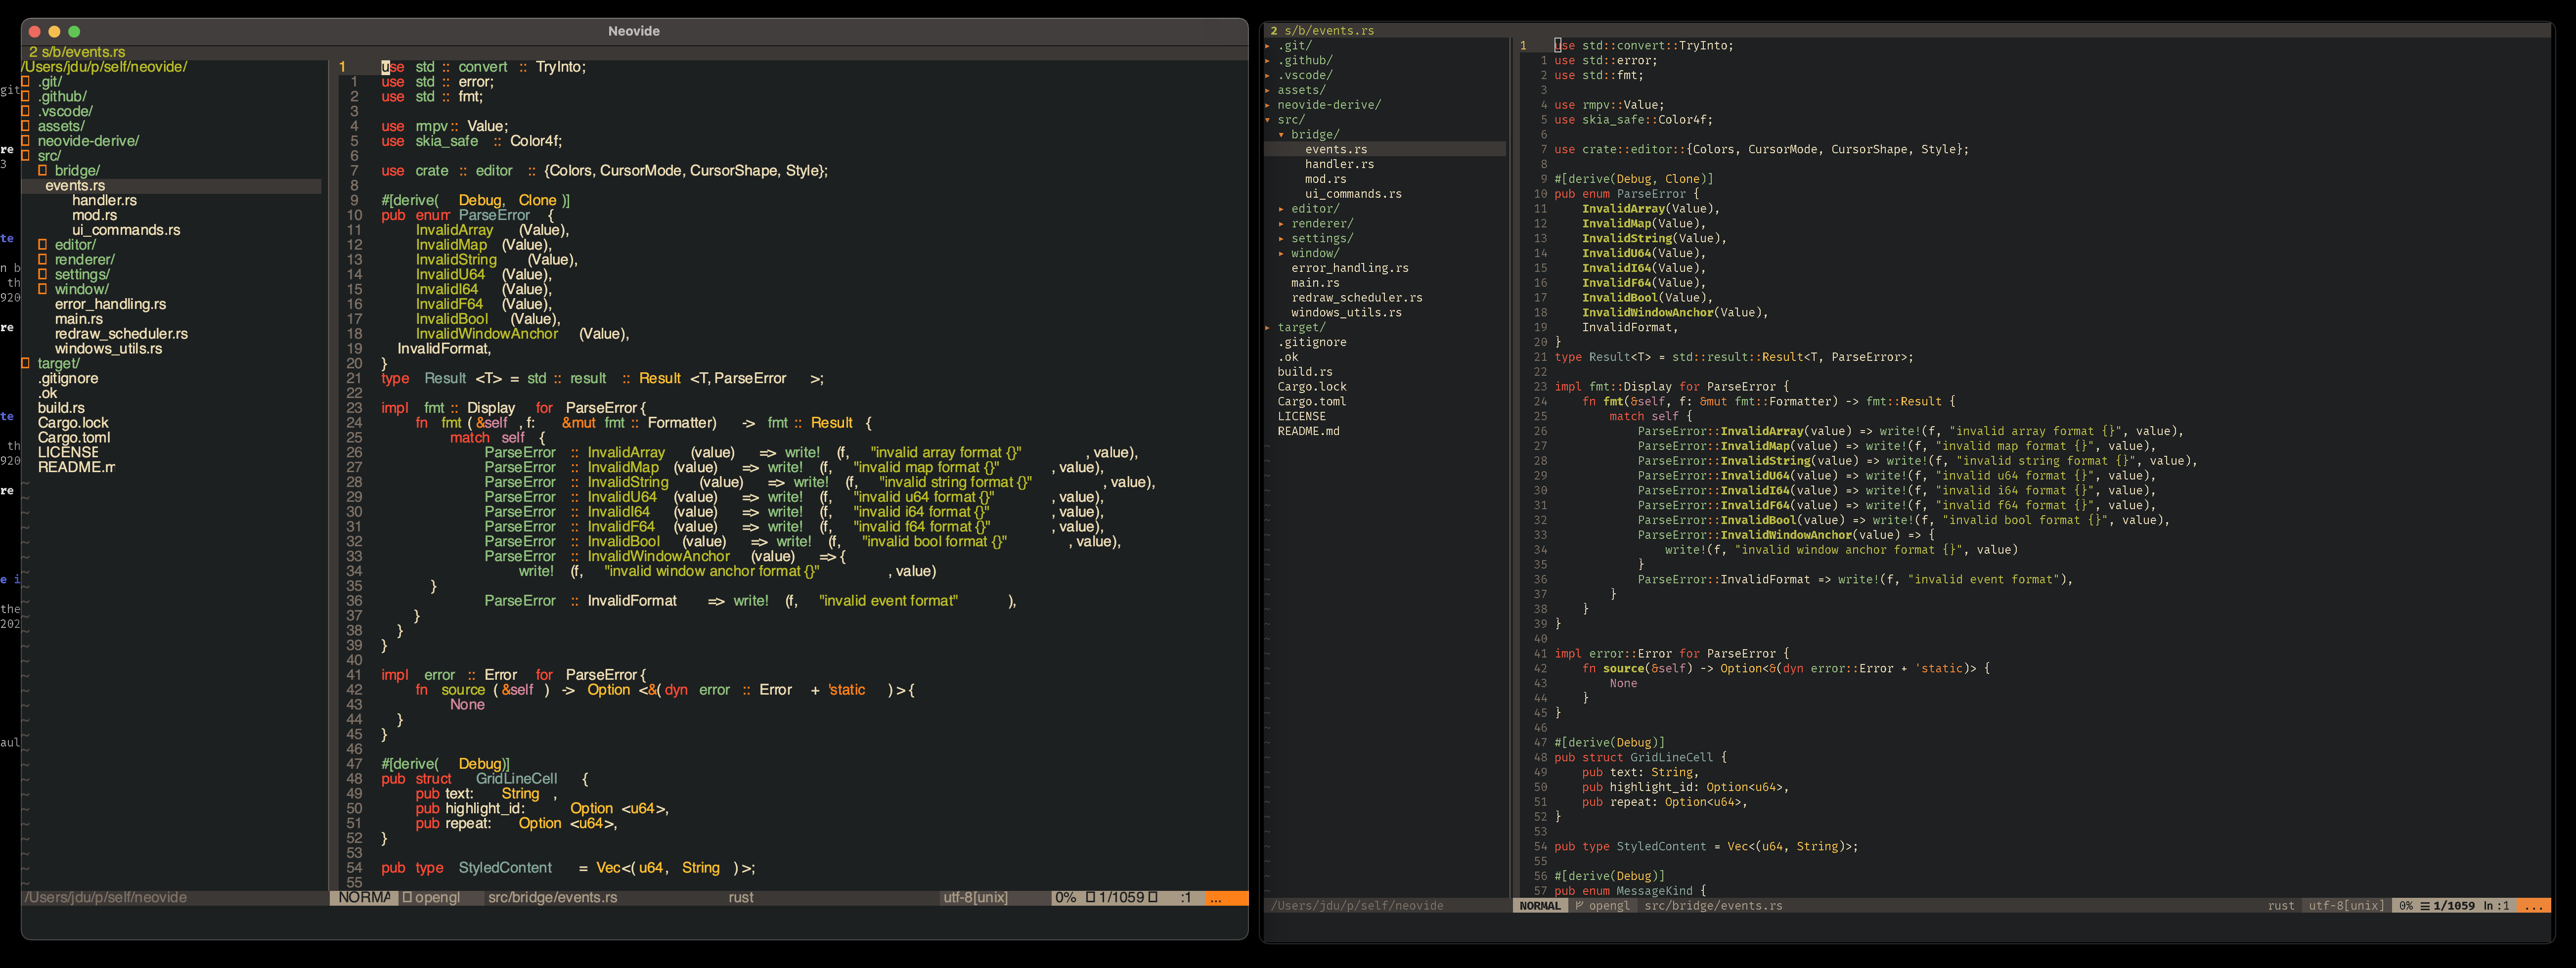The image size is (2576, 968).
Task: Open redraw_scheduler.rs in Neovide file tree
Action: pyautogui.click(x=121, y=334)
